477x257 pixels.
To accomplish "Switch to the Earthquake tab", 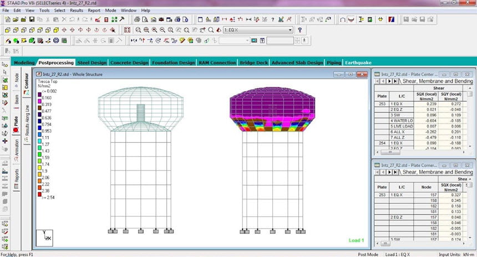I will [358, 63].
